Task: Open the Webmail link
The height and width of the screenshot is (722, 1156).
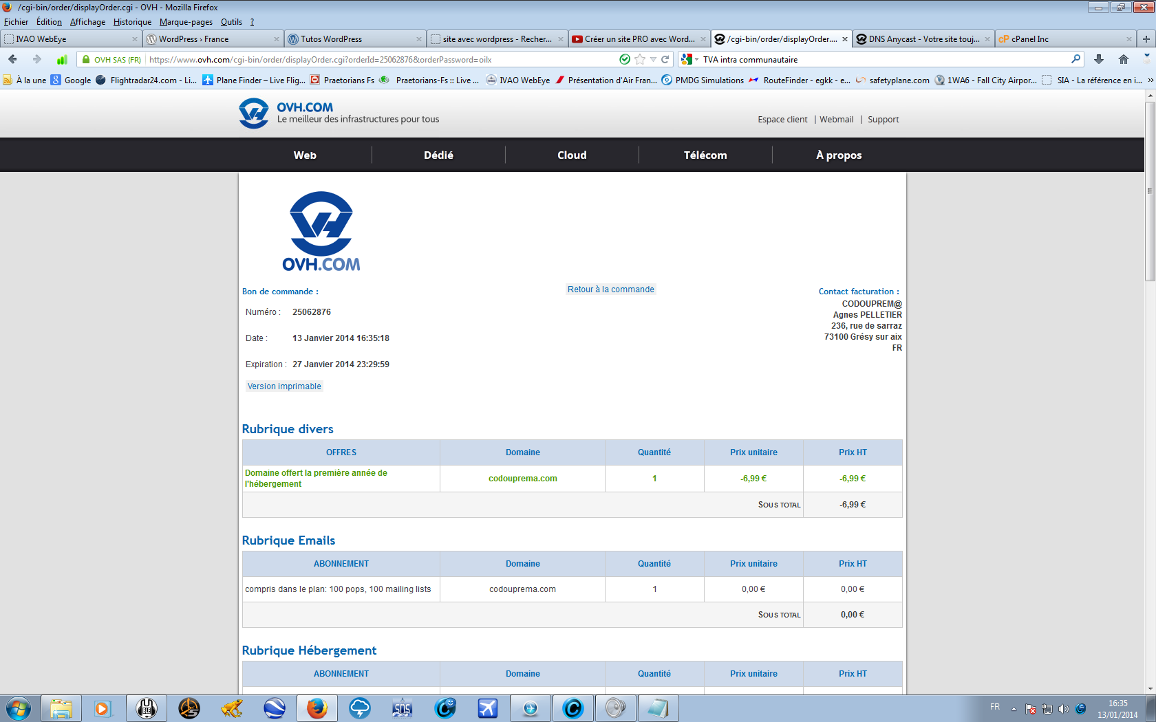Action: click(836, 120)
